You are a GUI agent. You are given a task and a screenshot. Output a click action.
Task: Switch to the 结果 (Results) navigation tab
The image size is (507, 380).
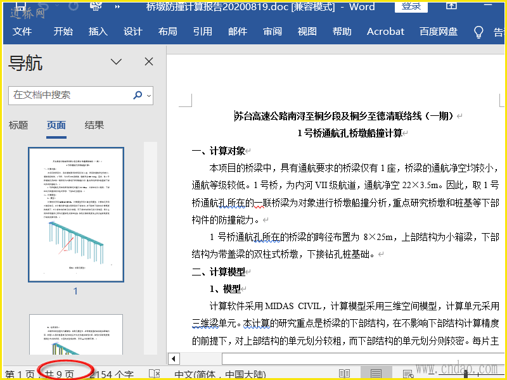(94, 125)
